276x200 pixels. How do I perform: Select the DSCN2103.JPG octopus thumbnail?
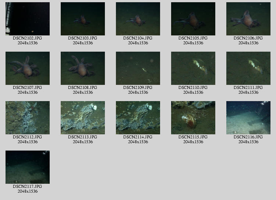point(83,19)
